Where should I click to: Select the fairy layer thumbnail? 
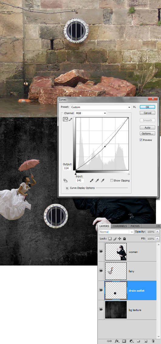116,271
